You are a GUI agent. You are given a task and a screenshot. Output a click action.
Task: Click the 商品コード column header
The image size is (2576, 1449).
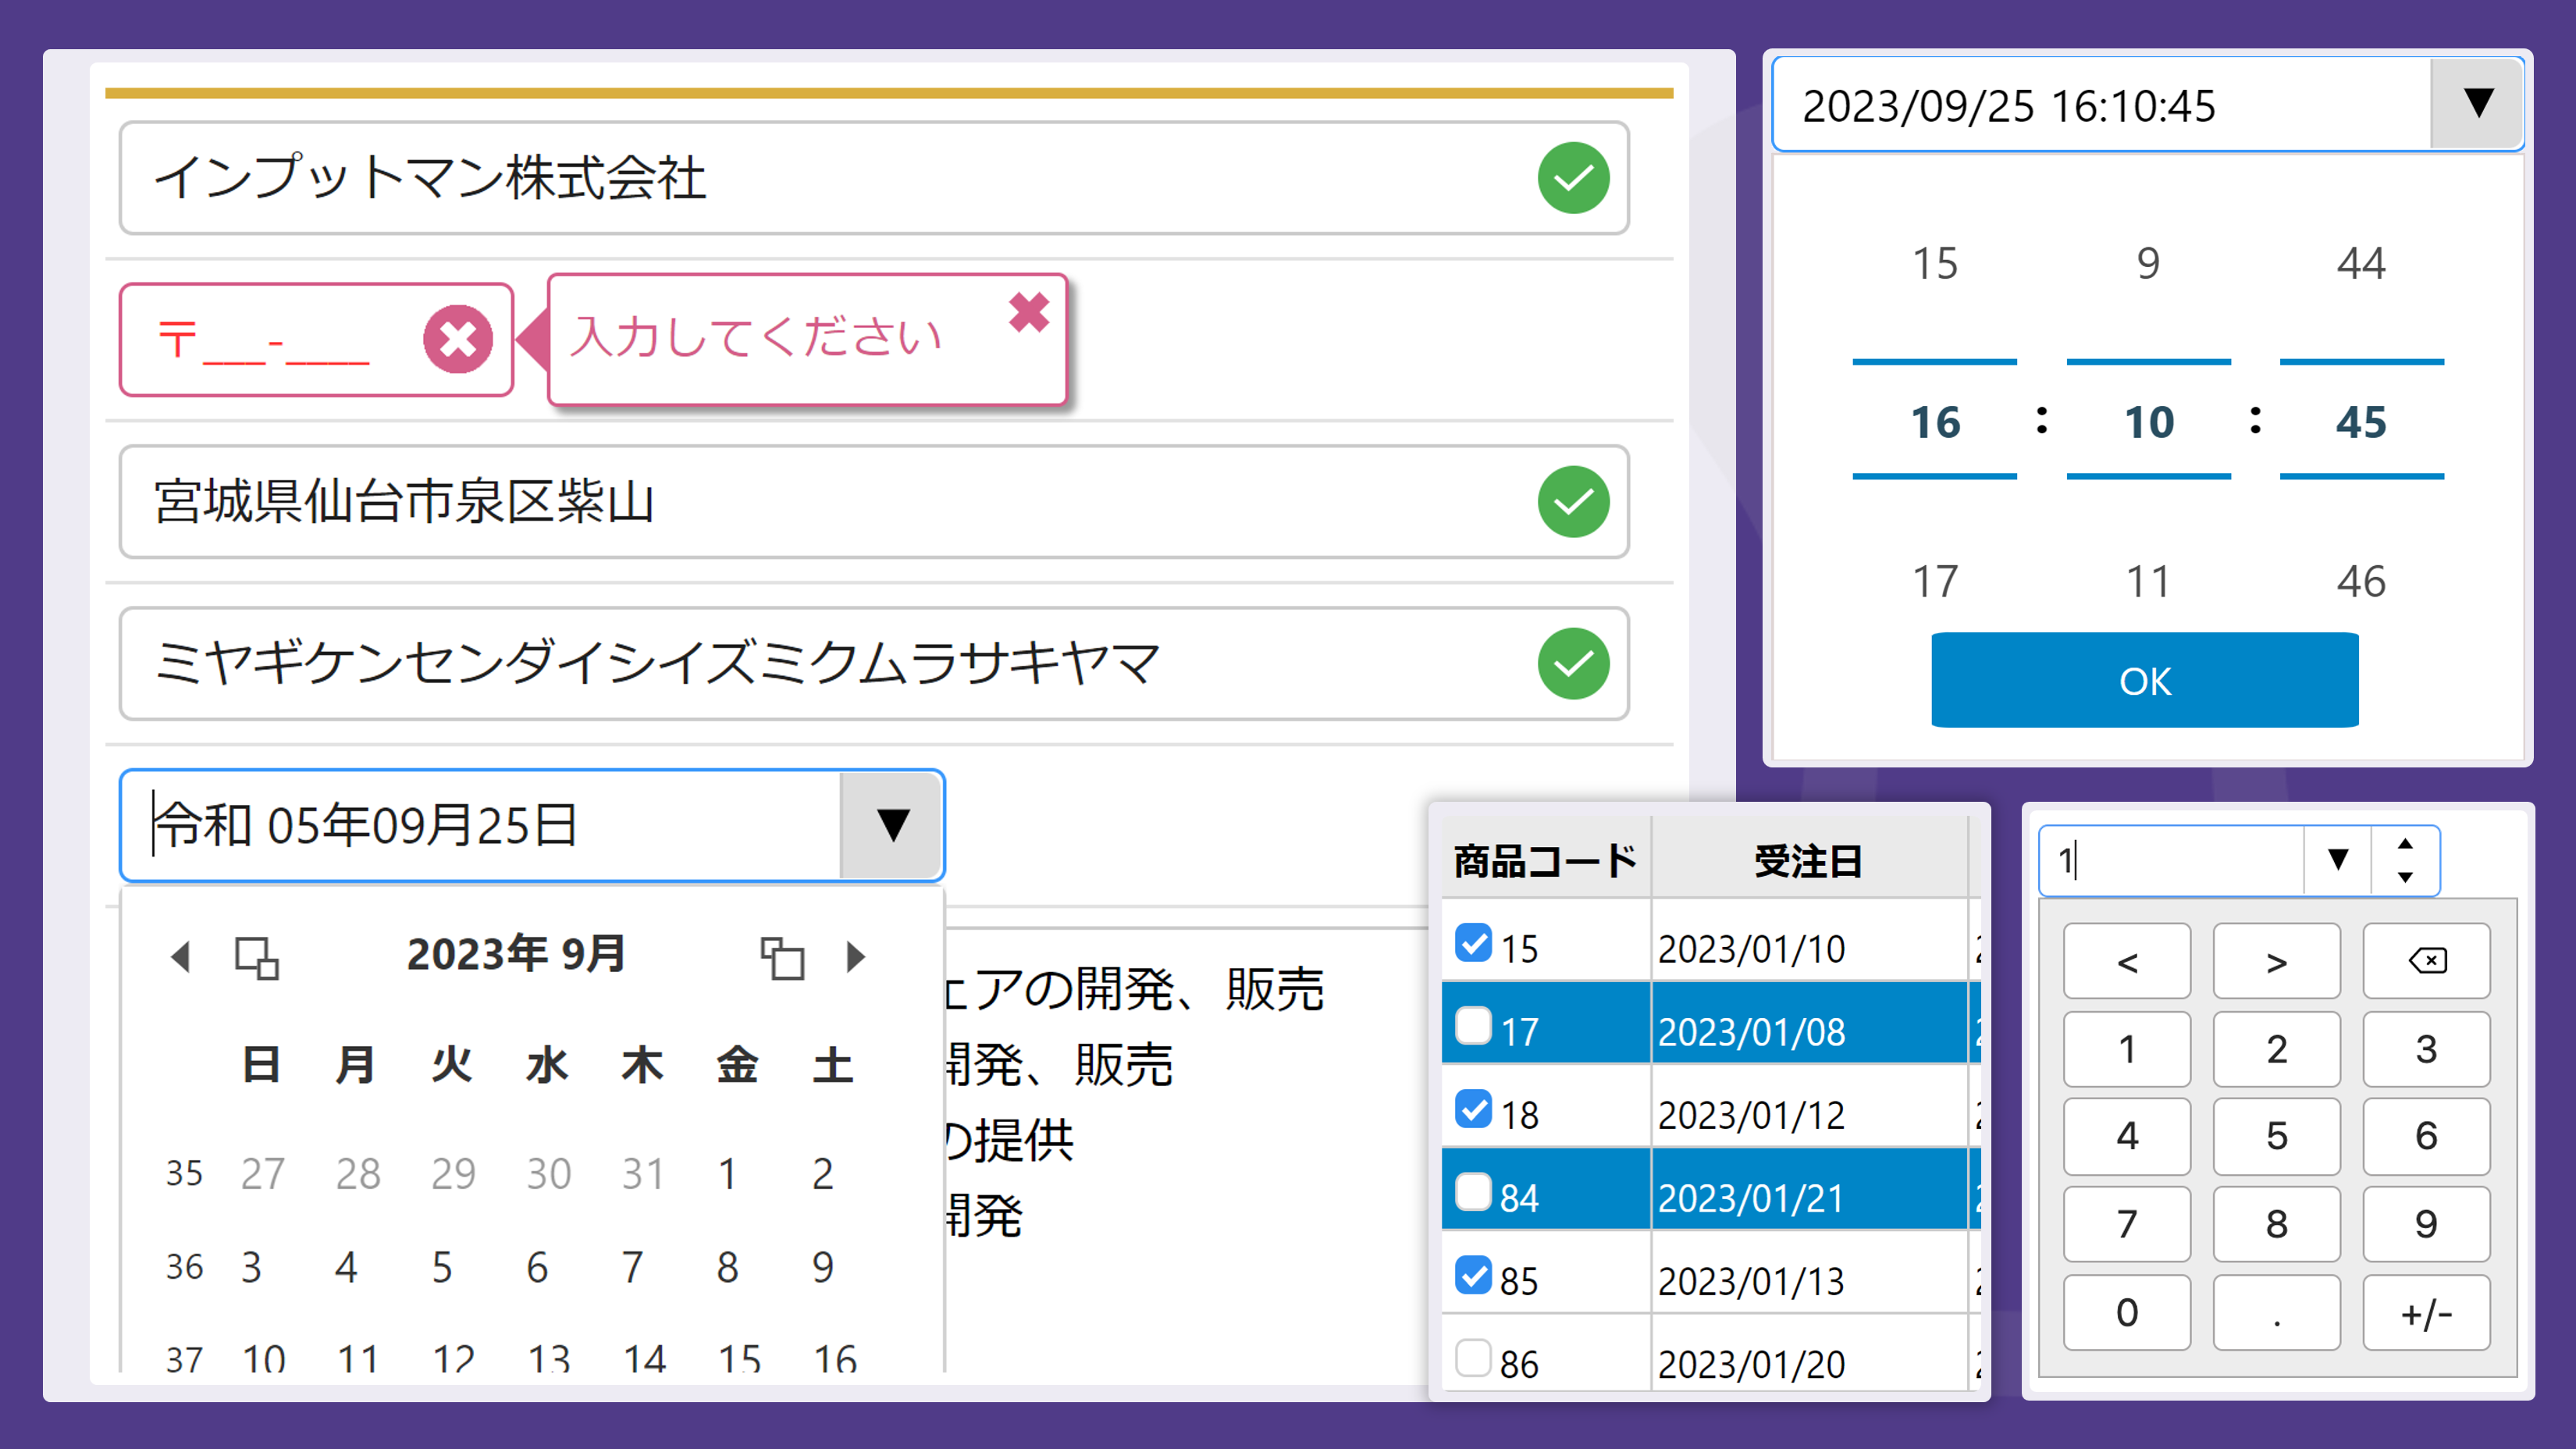(x=1545, y=861)
